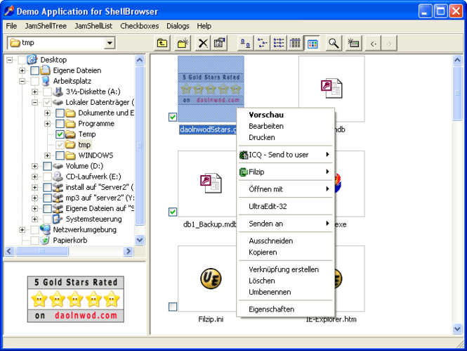The width and height of the screenshot is (467, 351).
Task: Expand the WINDOWS folder node
Action: (47, 155)
